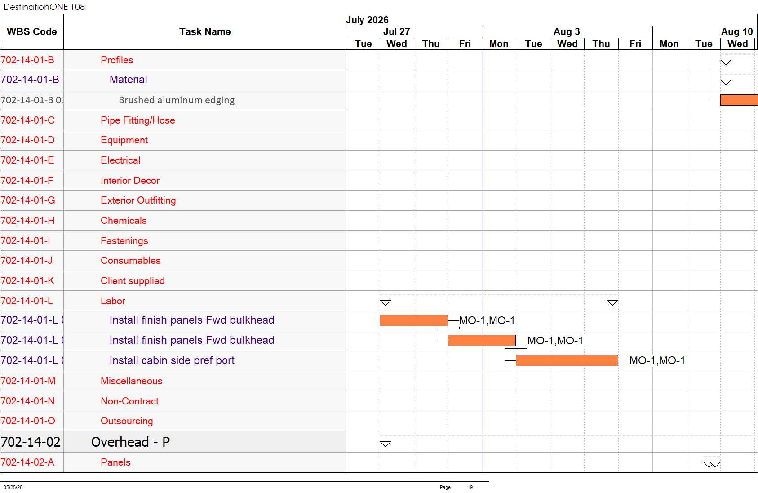Click the Pipe Fitting/Hose task name
The image size is (758, 493).
pyautogui.click(x=137, y=120)
